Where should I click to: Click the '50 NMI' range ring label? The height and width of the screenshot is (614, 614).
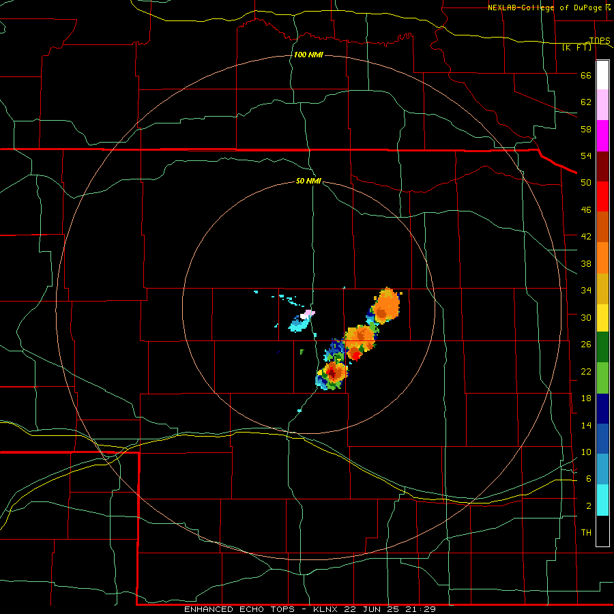click(x=308, y=181)
